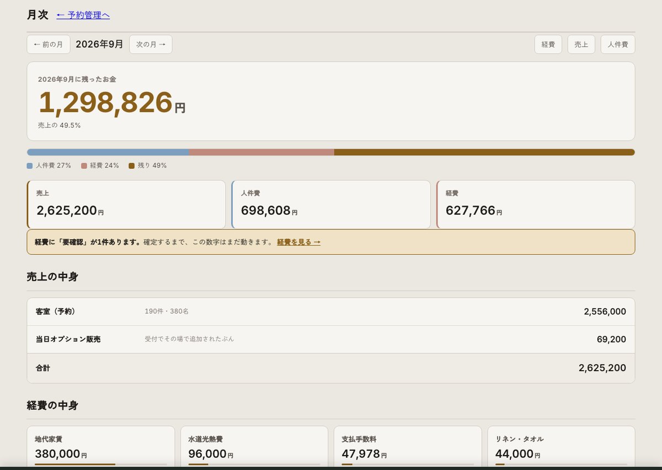
Task: Click the 売上の 49.5% text
Action: tap(60, 126)
